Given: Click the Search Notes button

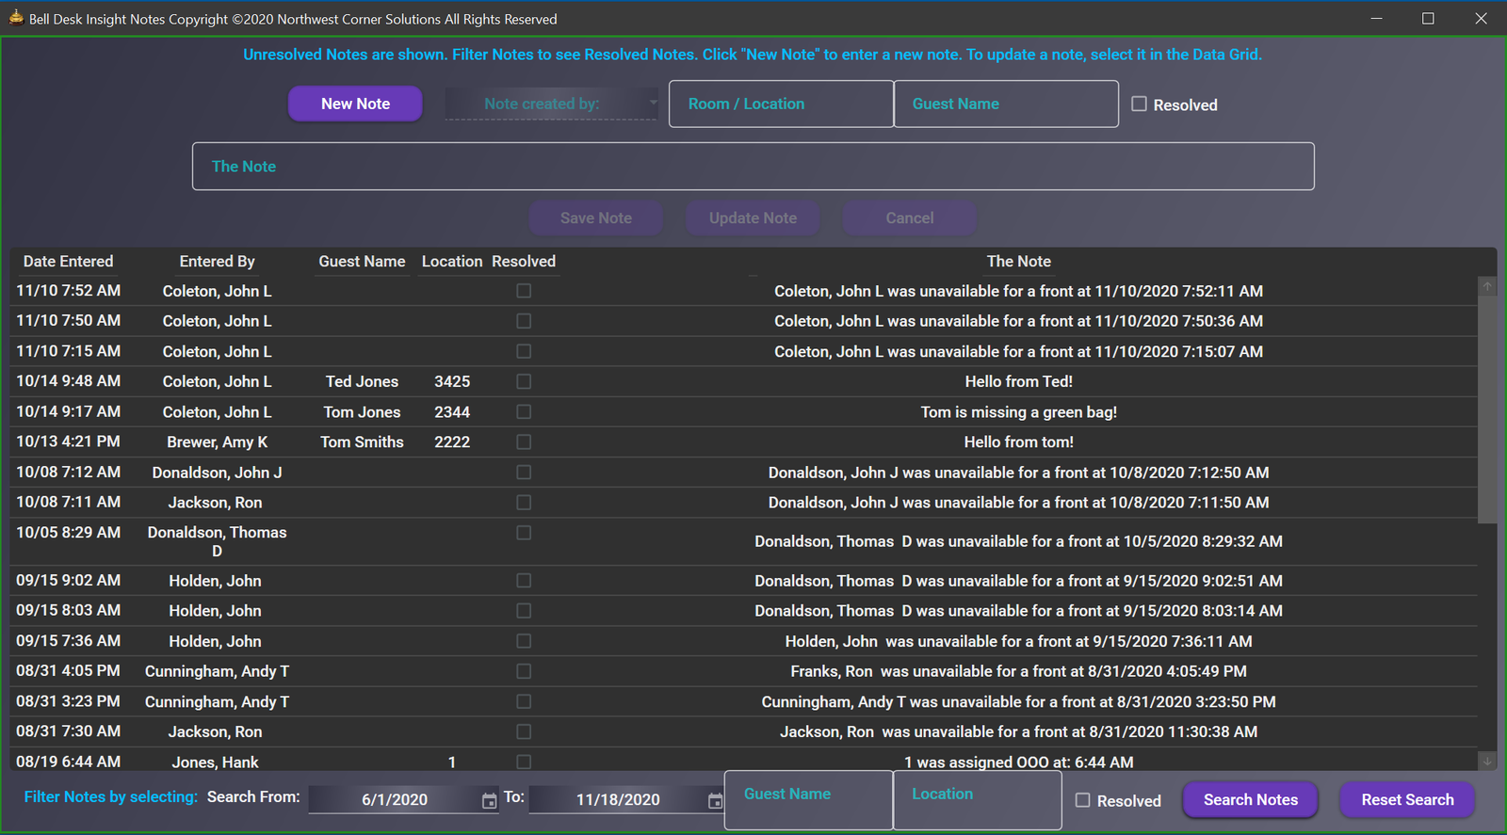Looking at the screenshot, I should tap(1250, 800).
